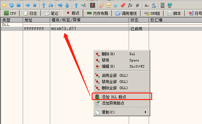Open the 日志 log tab
The image size is (202, 124).
pos(31,13)
